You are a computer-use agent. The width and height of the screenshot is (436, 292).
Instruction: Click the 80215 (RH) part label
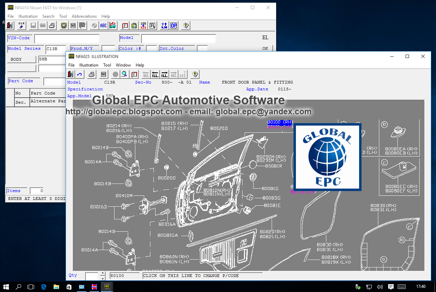pos(175,123)
